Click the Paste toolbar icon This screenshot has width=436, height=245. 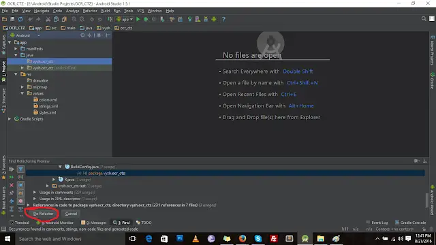[x=64, y=19]
